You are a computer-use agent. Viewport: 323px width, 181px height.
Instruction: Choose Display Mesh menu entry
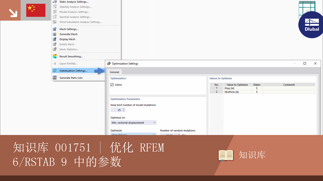click(67, 39)
